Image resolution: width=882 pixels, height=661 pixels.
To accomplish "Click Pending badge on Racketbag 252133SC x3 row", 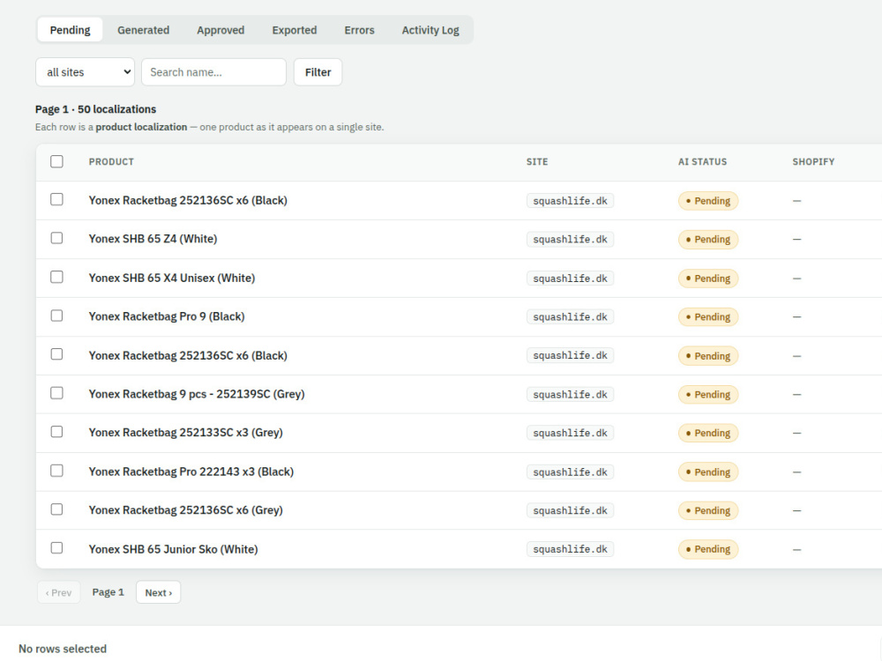I will coord(707,433).
